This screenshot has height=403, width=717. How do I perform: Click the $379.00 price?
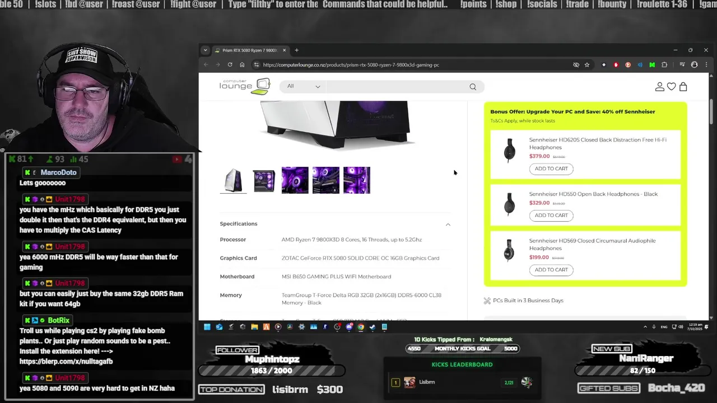[x=539, y=157]
